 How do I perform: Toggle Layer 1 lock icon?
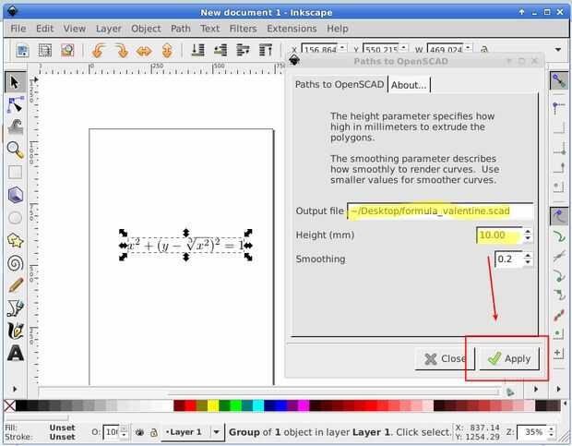coord(154,433)
